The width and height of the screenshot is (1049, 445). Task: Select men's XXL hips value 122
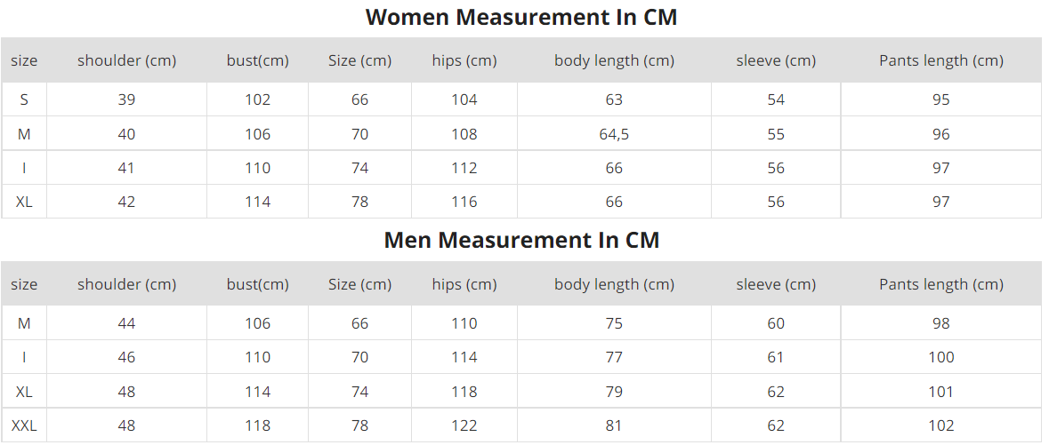pyautogui.click(x=464, y=425)
